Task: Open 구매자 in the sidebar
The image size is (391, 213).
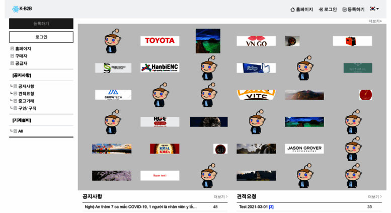Action: pos(21,56)
